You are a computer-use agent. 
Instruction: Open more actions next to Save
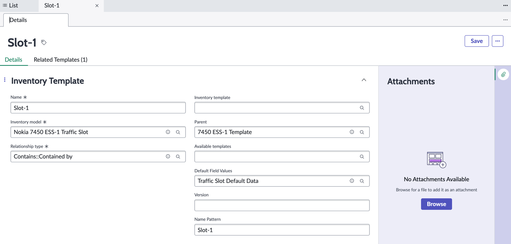pos(497,41)
